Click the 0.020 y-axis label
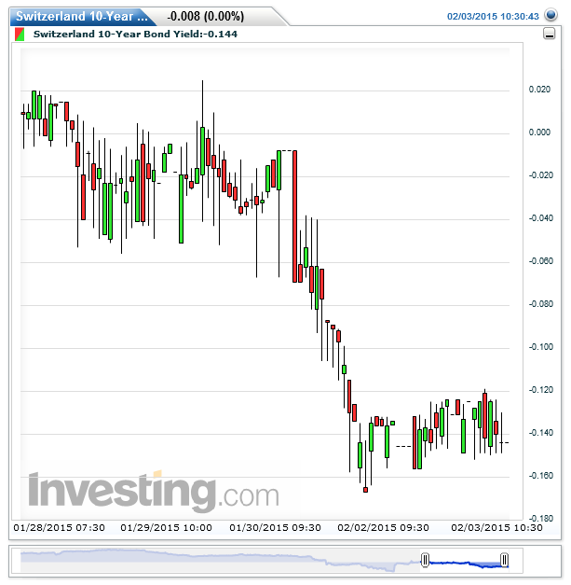This screenshot has height=585, width=571. pos(539,90)
